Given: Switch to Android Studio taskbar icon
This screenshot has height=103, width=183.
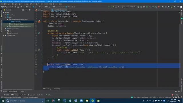Looking at the screenshot, I should [93, 101].
